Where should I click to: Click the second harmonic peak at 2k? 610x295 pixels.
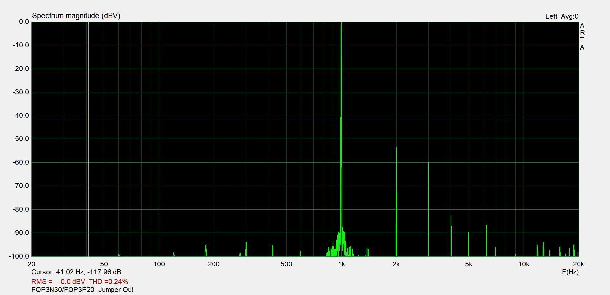(x=396, y=202)
